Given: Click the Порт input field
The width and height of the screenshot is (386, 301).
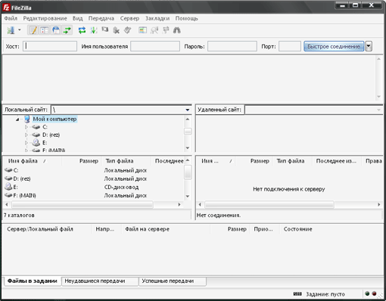Looking at the screenshot, I should coord(290,46).
